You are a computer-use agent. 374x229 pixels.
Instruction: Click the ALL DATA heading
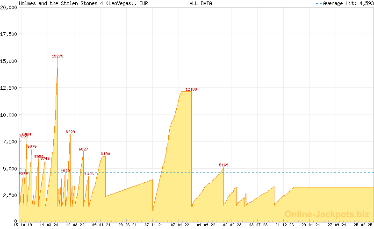tap(201, 3)
